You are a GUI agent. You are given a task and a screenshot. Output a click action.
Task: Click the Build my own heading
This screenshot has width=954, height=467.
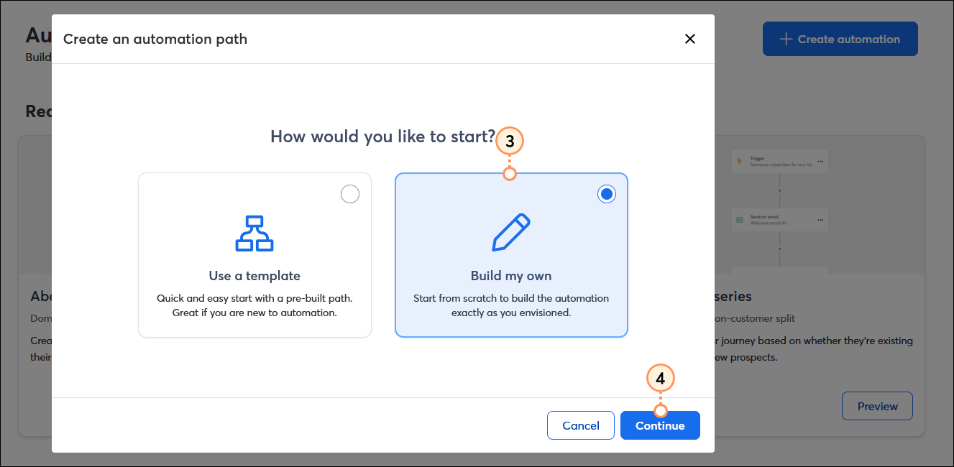tap(511, 276)
